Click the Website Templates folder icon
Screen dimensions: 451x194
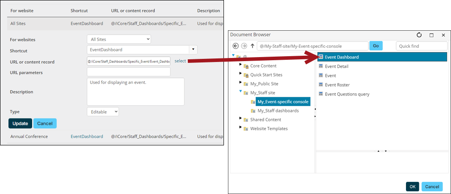(x=246, y=129)
